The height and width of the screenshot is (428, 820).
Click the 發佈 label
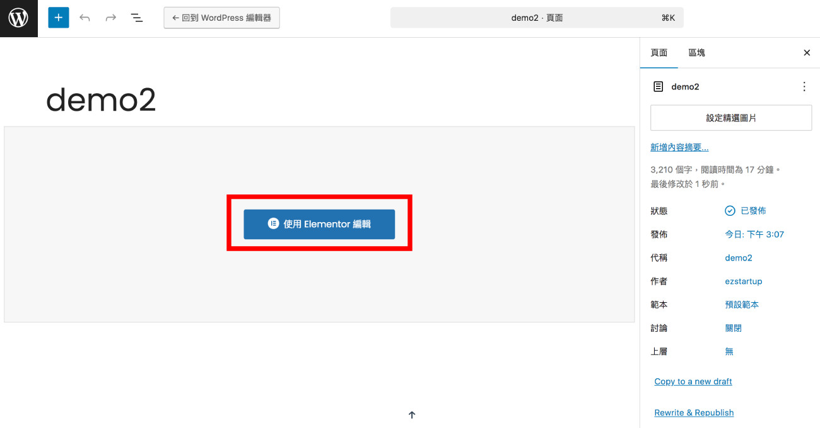pyautogui.click(x=659, y=234)
